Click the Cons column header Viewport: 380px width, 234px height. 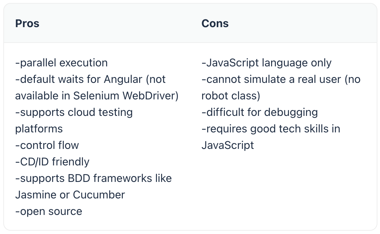215,23
